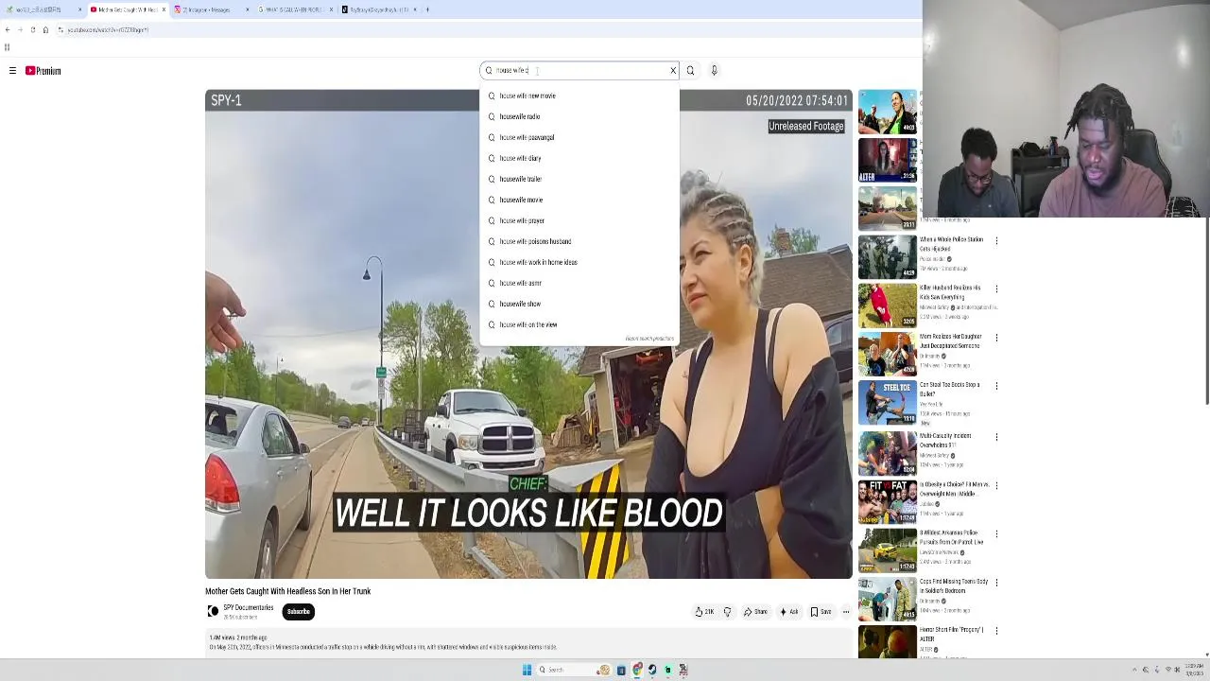Click the Ask button under video

[788, 612]
